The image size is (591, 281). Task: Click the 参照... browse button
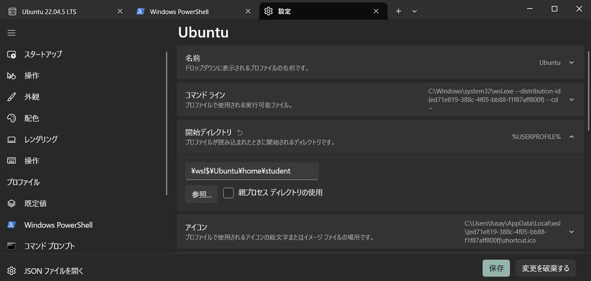point(201,194)
